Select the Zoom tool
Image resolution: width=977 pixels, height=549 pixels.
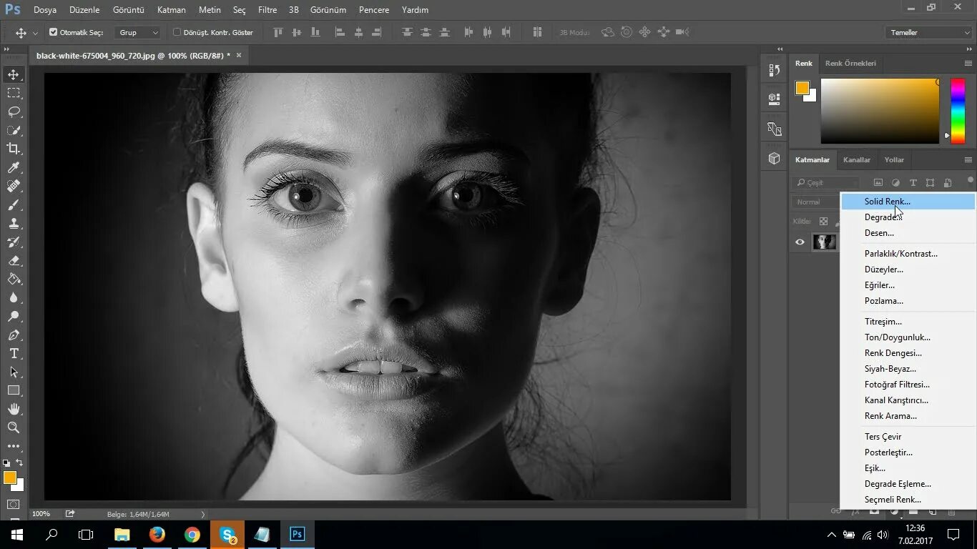click(x=14, y=427)
